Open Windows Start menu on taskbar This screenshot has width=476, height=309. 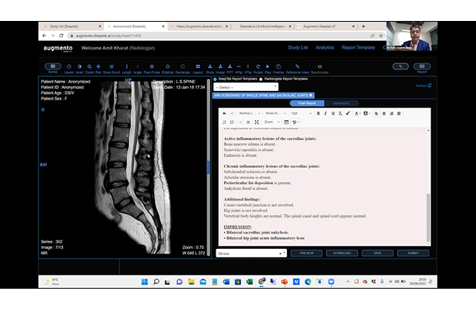[x=144, y=282]
